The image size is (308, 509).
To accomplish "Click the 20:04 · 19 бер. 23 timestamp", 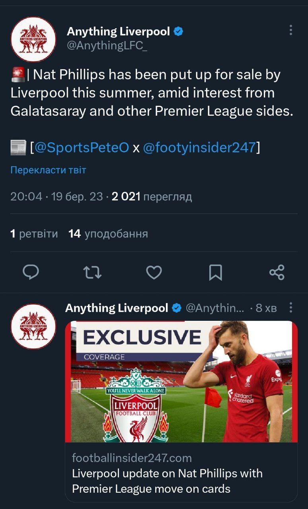I will coord(57,196).
